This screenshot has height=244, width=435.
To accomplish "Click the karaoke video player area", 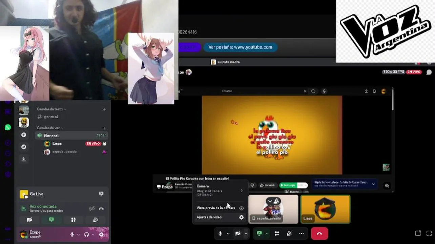I will tap(272, 135).
